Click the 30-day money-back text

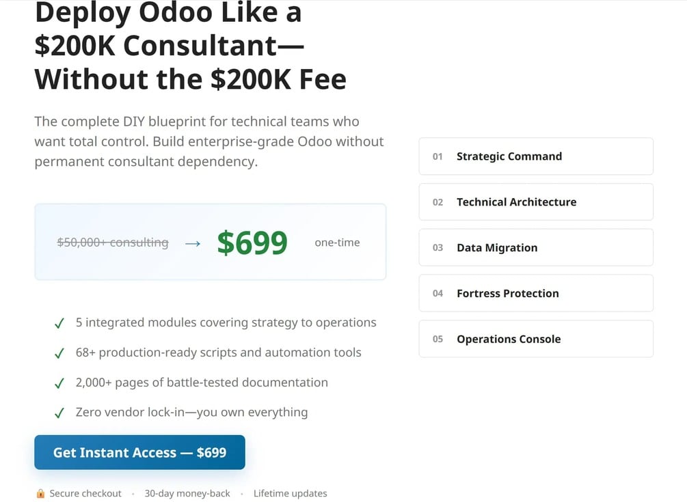187,493
